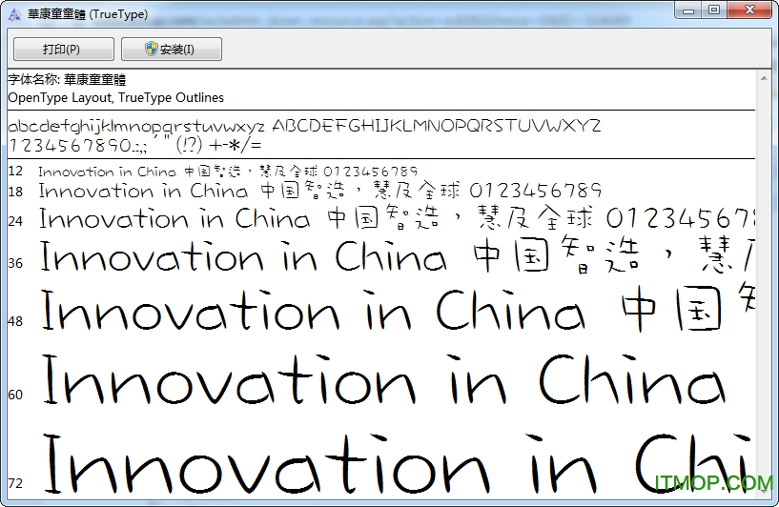Click the 12 point sample text line
This screenshot has width=779, height=507.
click(227, 172)
